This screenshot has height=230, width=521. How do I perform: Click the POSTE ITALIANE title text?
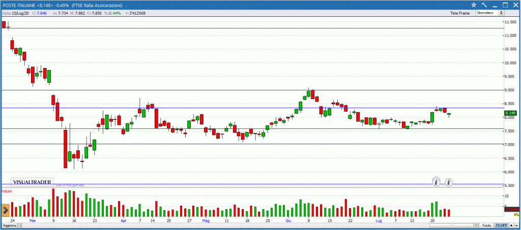(19, 6)
